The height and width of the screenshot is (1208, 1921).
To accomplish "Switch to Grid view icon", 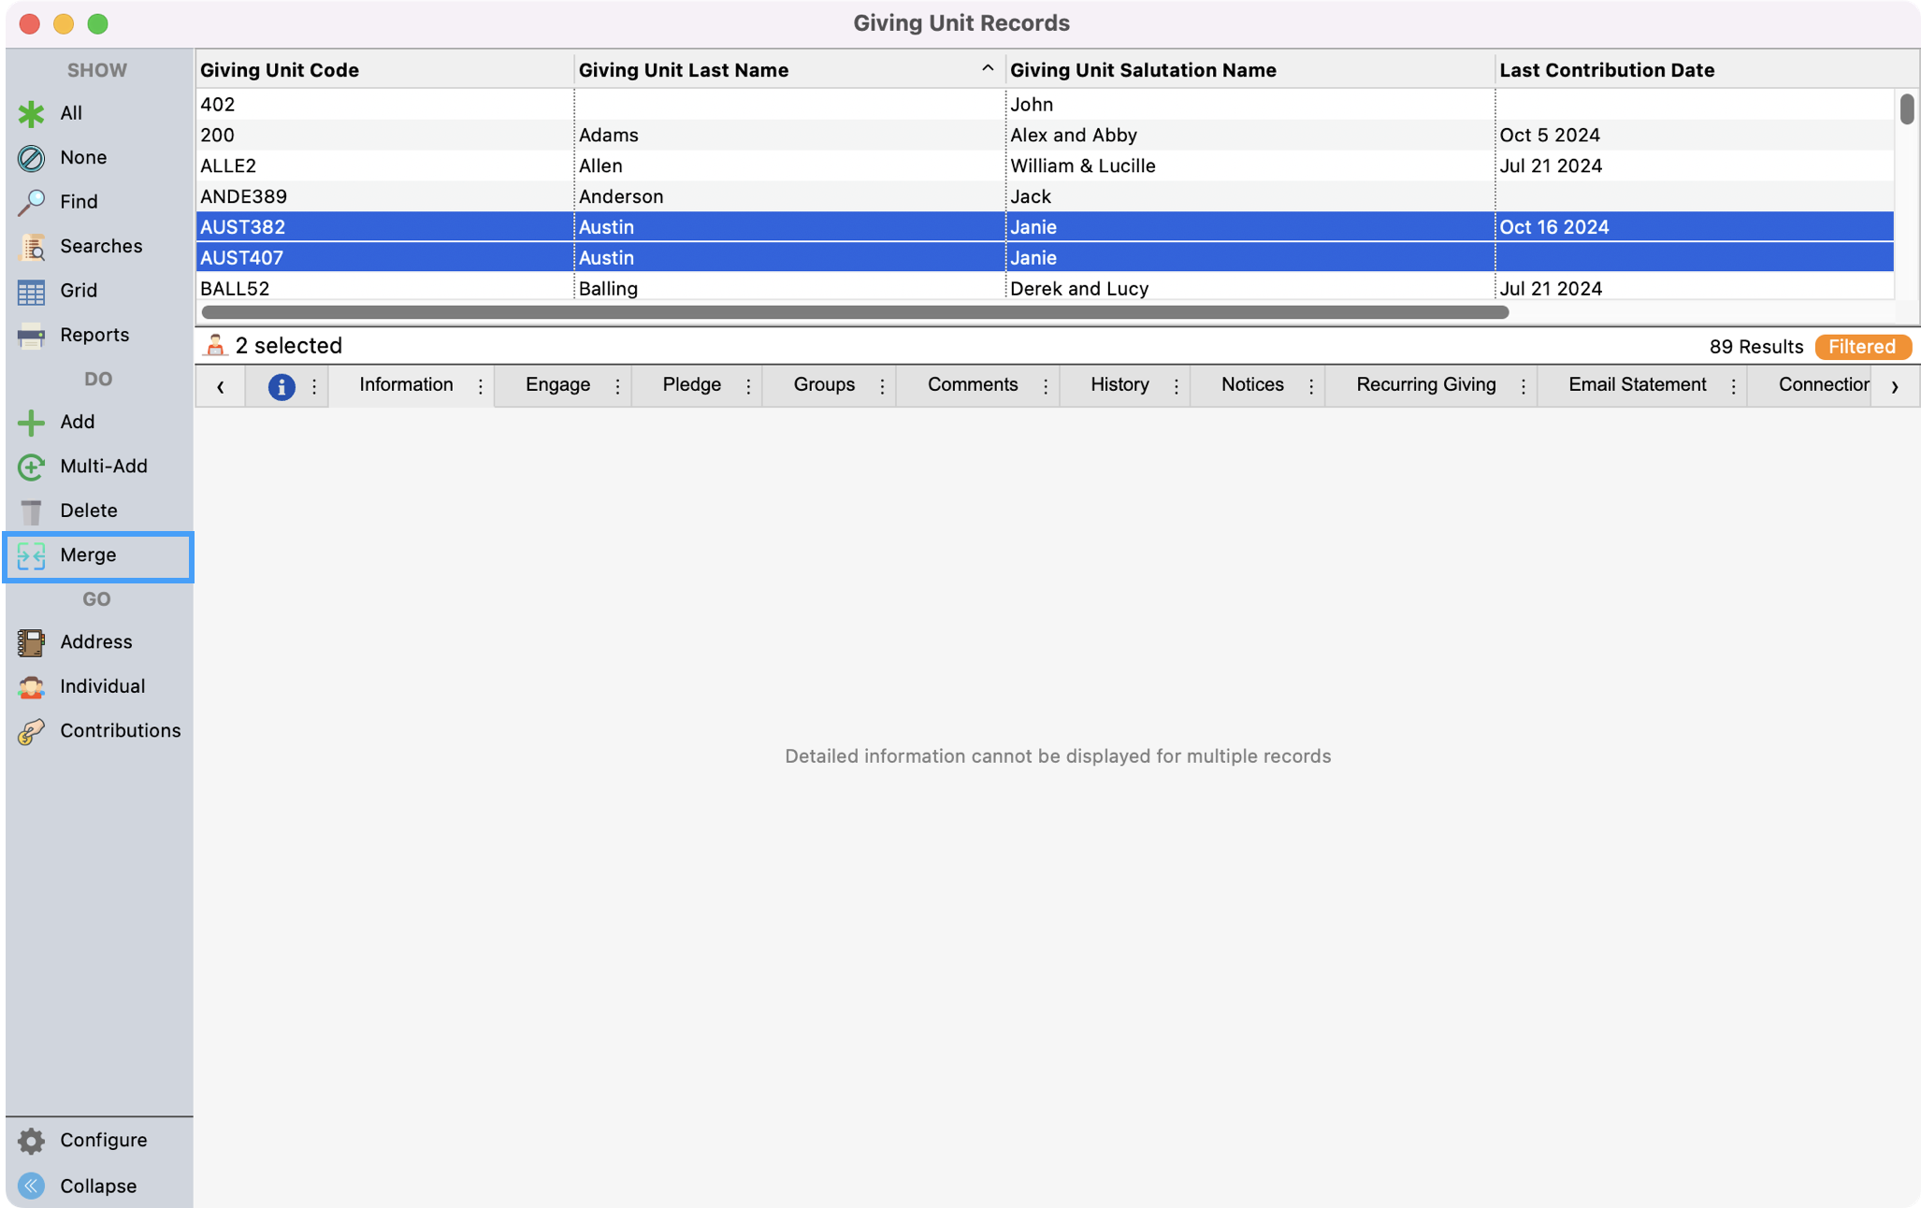I will click(x=31, y=291).
